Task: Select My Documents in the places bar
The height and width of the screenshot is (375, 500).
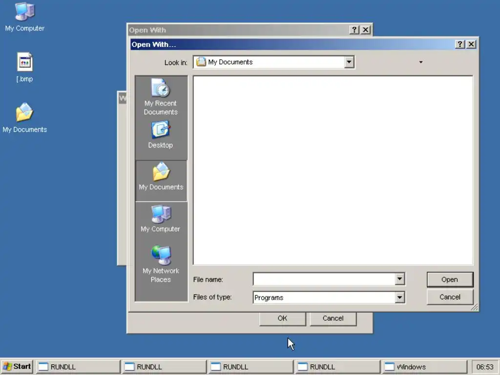Action: [161, 181]
